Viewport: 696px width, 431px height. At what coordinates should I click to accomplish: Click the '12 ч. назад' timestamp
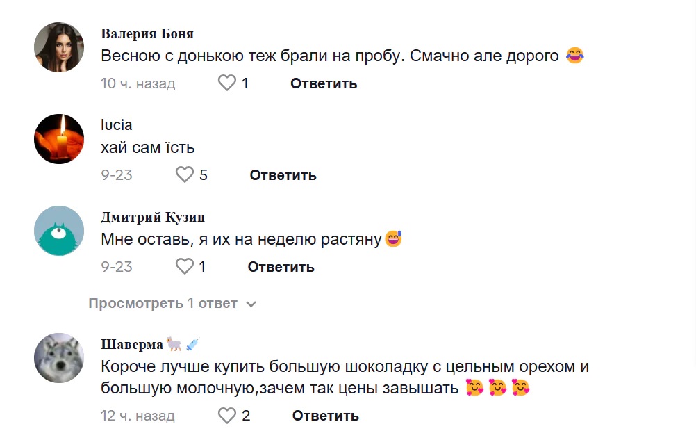(138, 416)
